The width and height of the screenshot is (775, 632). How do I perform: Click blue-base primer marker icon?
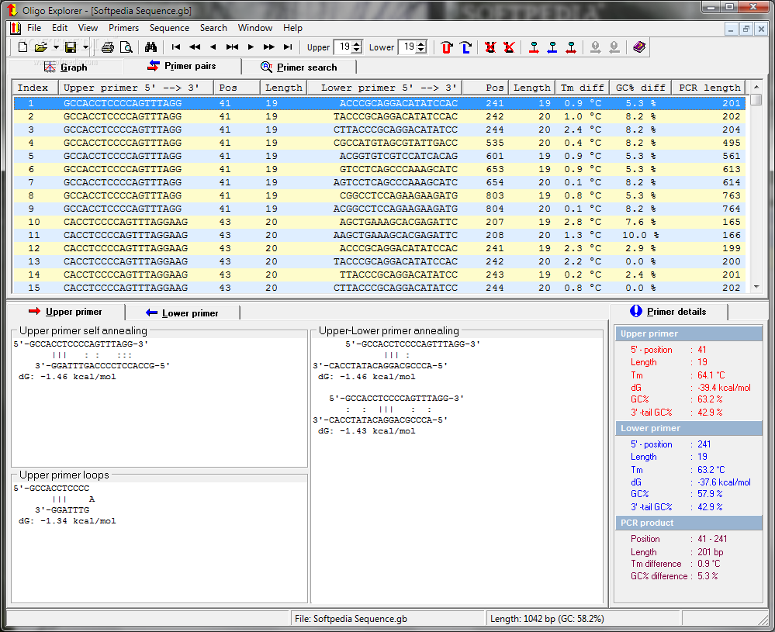point(552,47)
